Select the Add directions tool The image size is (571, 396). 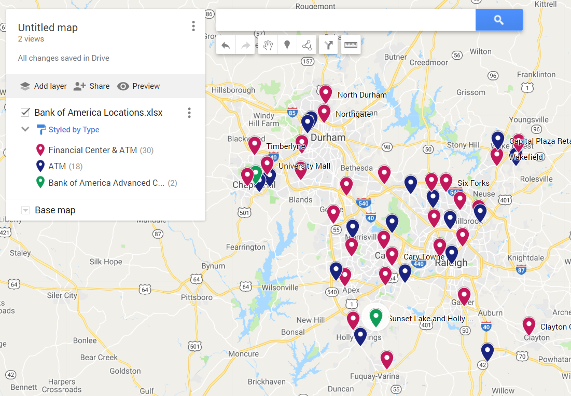pyautogui.click(x=328, y=45)
